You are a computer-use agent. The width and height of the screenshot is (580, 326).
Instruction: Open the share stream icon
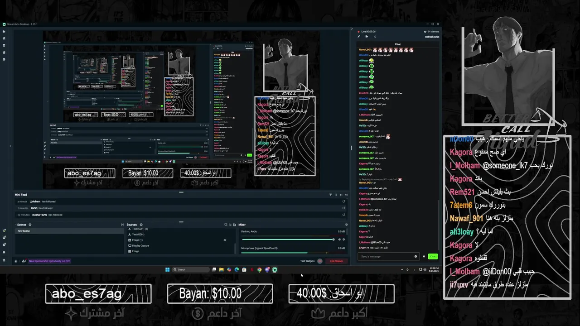coord(375,37)
